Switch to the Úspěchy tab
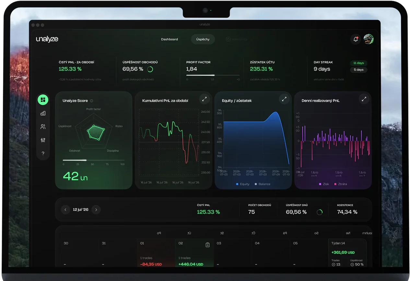Viewport: 411px width, 281px height. [203, 39]
